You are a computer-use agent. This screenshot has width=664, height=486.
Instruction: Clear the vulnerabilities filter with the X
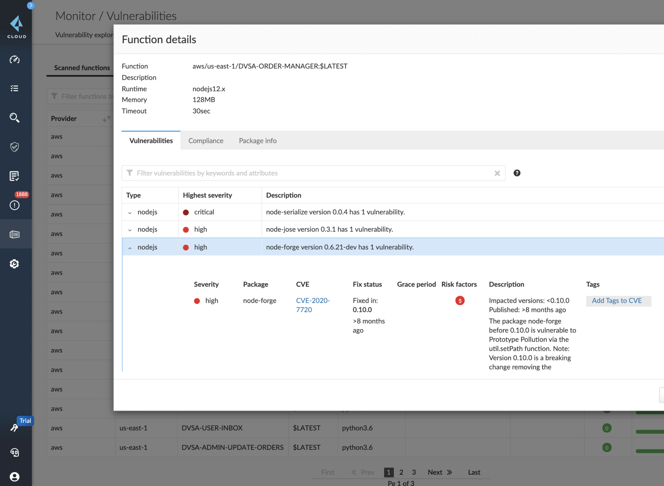coord(497,173)
